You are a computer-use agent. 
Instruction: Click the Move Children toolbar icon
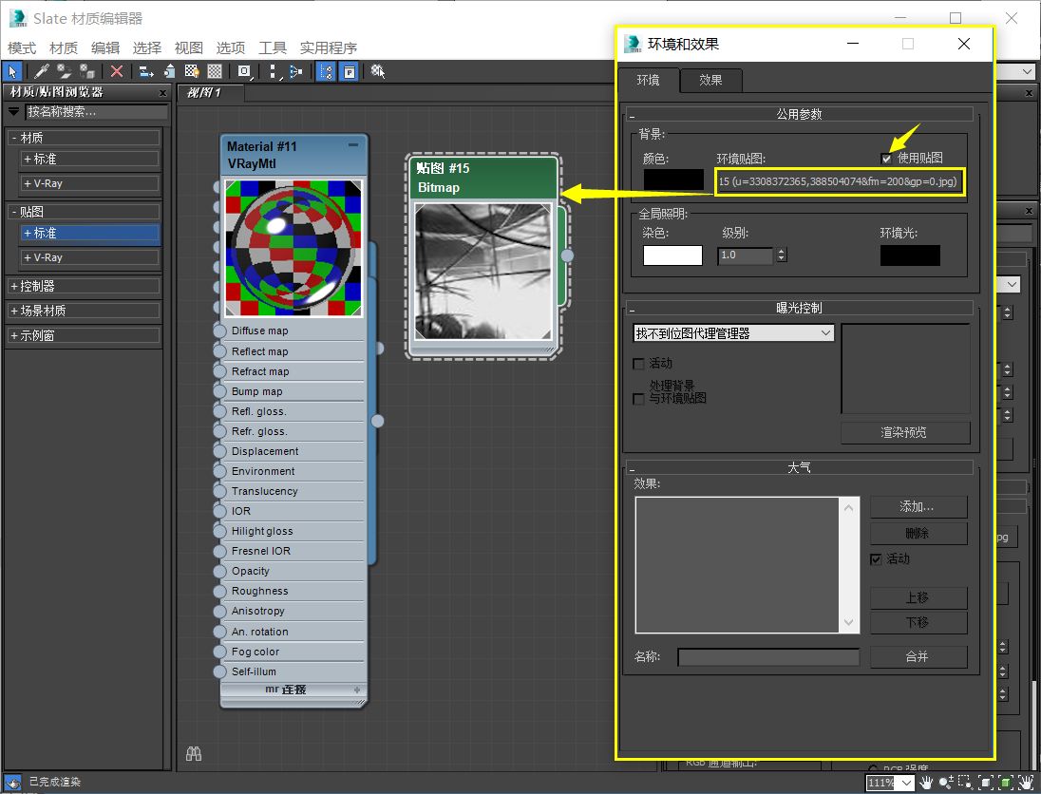(146, 71)
